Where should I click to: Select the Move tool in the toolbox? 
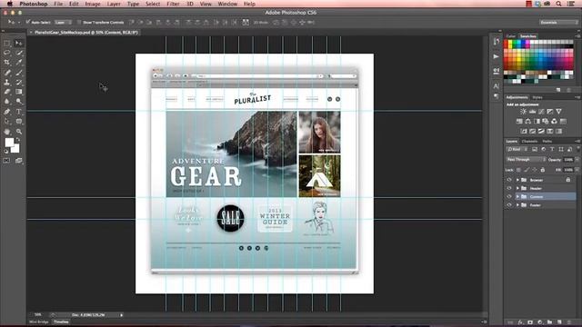tap(18, 43)
